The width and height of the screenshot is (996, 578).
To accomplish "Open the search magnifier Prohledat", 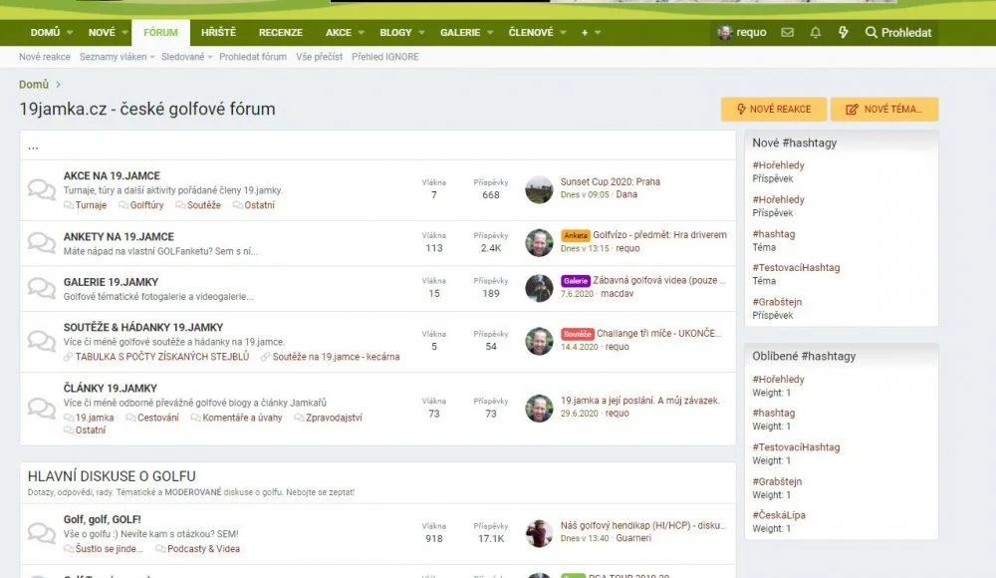I will tap(898, 33).
